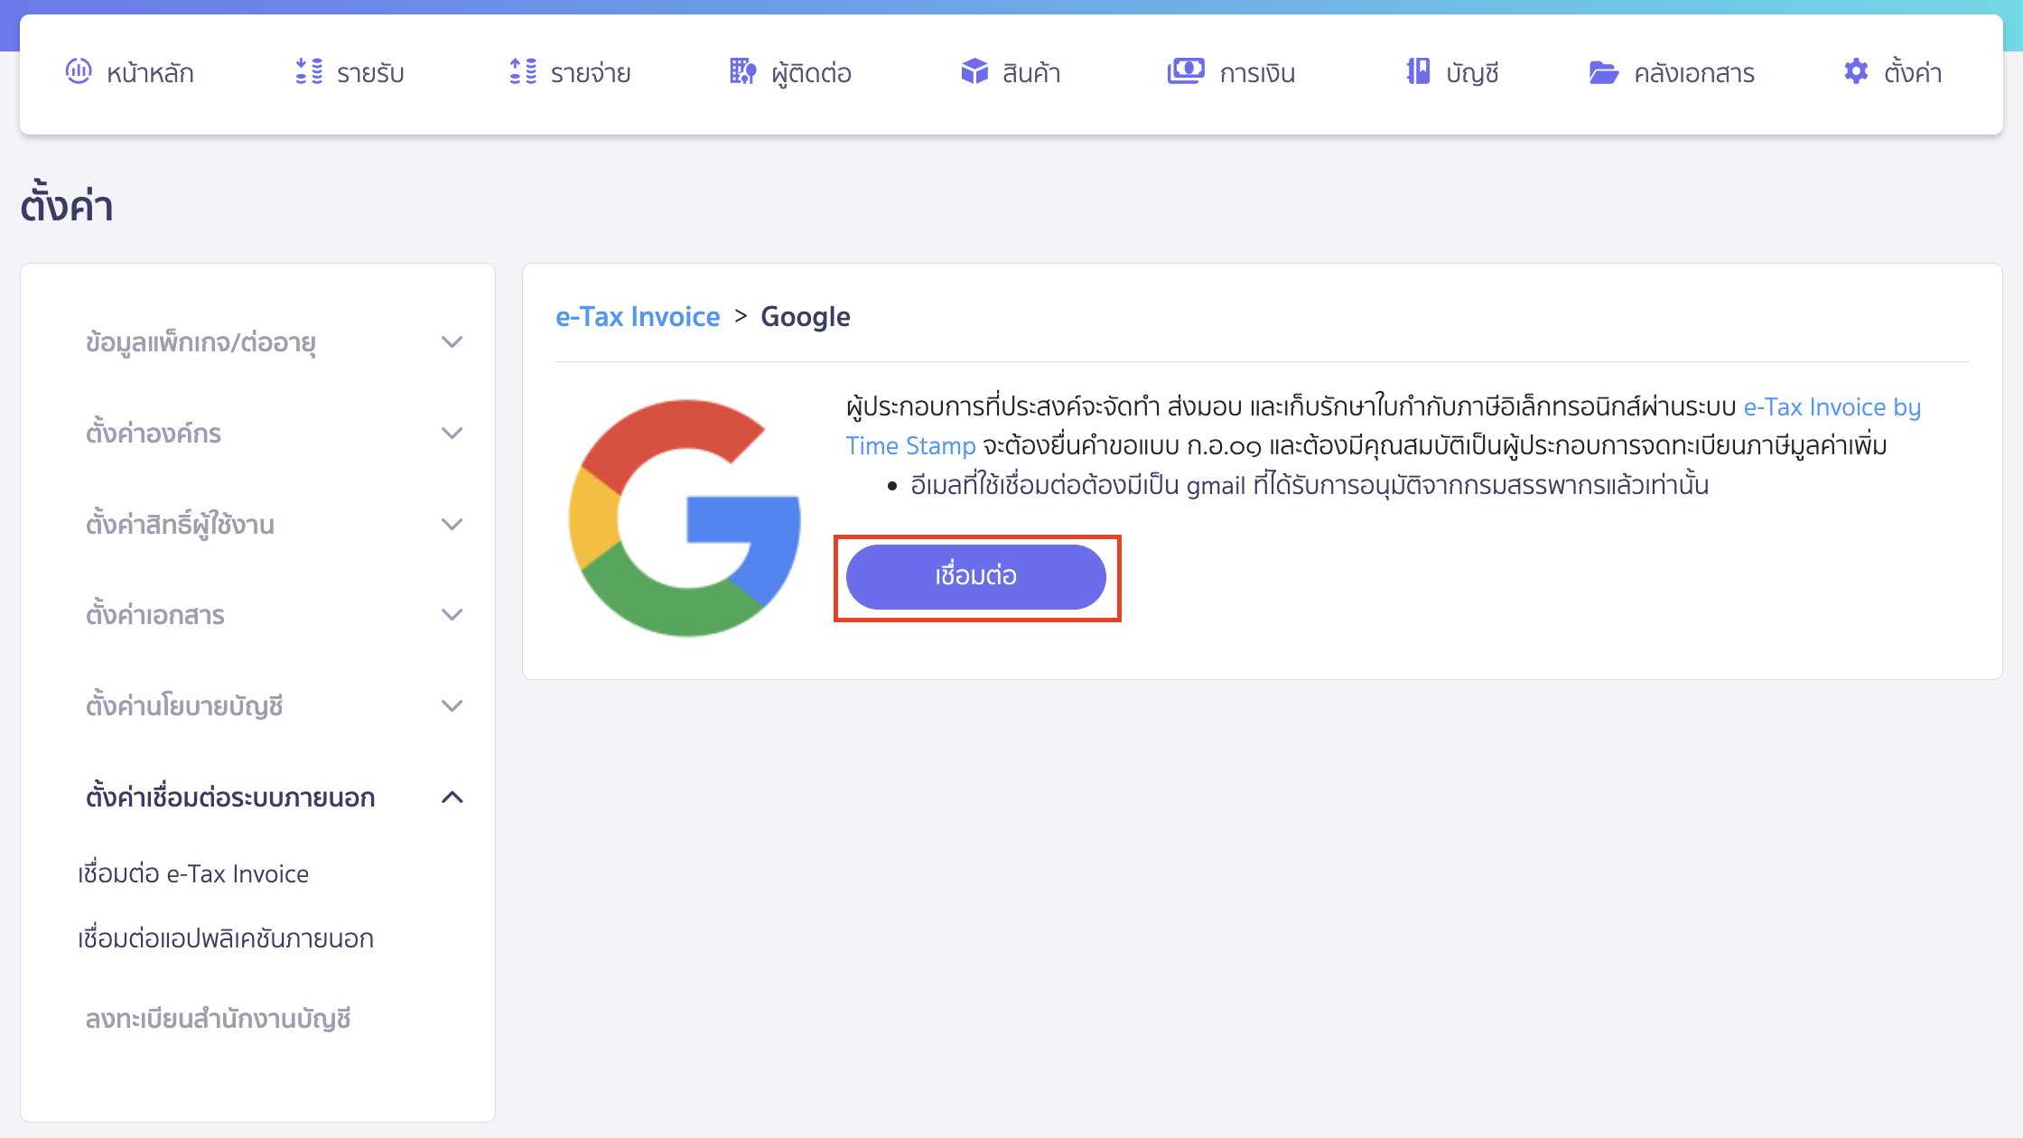Click the finance money icon
Screen dimensions: 2023x1138
pyautogui.click(x=1185, y=71)
